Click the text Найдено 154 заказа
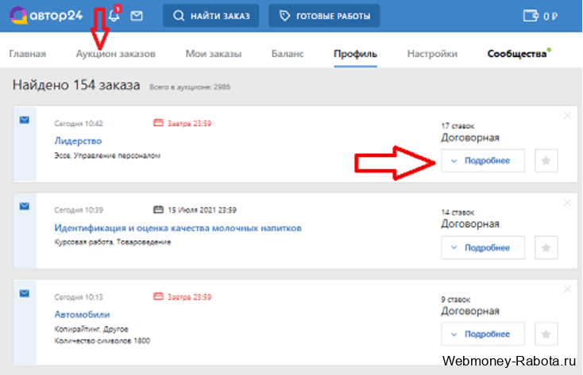This screenshot has width=583, height=375. 76,85
